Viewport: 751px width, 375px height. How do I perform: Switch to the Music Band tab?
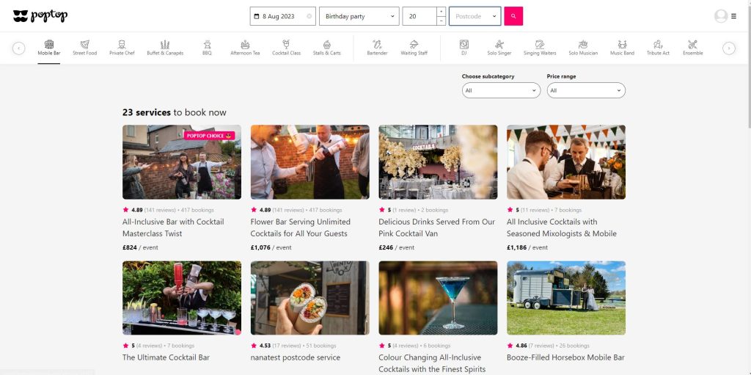[622, 47]
